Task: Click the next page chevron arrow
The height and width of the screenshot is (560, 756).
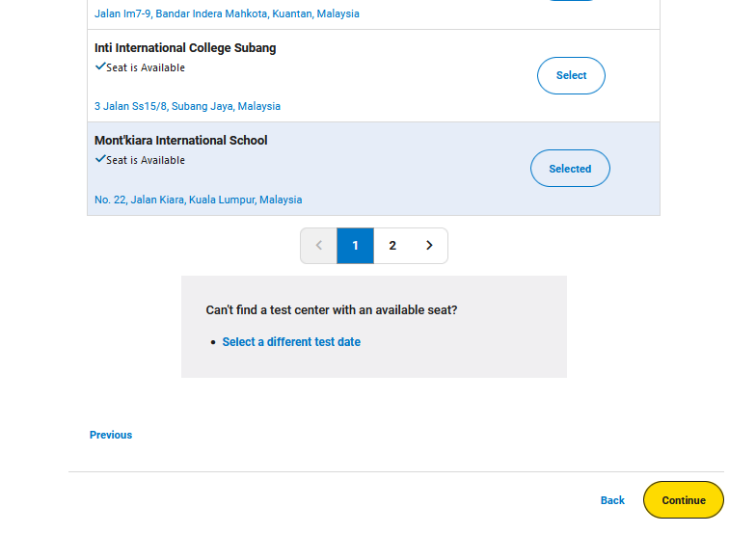Action: tap(429, 246)
